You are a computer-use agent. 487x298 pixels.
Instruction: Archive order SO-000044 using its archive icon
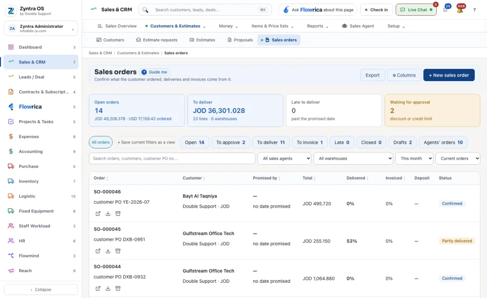click(x=118, y=288)
